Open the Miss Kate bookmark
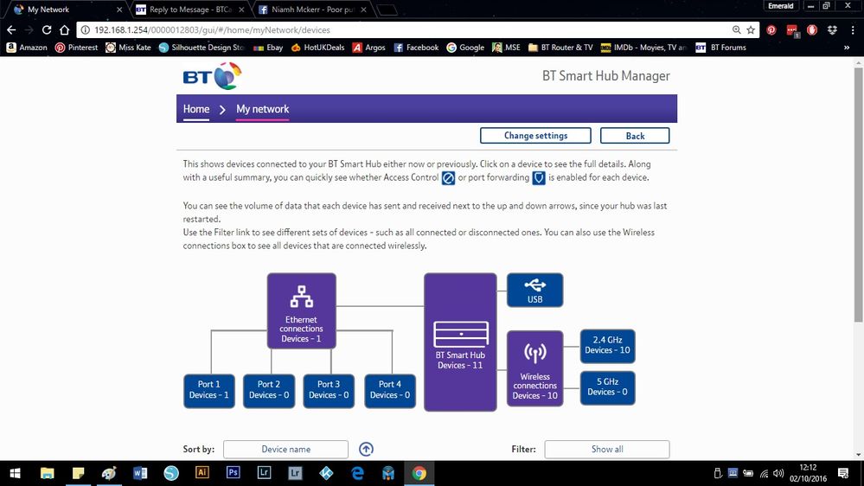864x486 pixels. [128, 48]
